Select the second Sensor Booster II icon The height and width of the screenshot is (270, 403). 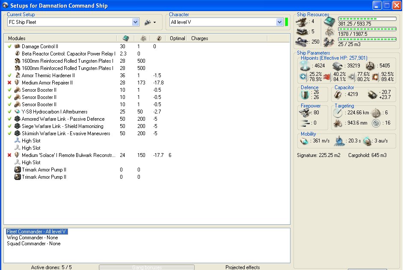(x=17, y=97)
